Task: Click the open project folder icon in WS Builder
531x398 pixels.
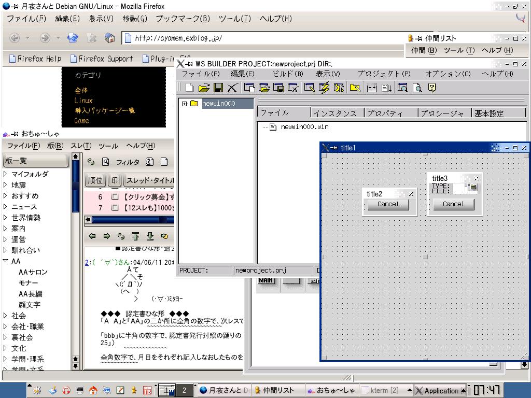Action: pyautogui.click(x=204, y=88)
